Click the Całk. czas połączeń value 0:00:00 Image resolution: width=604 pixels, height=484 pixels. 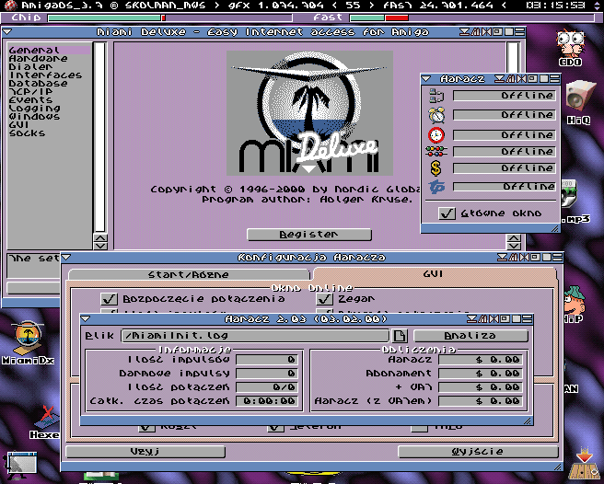(267, 401)
